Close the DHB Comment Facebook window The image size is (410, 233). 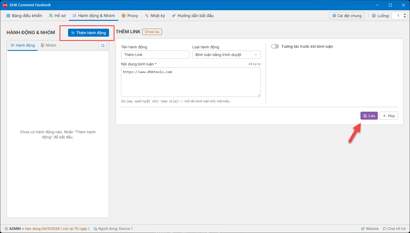(403, 5)
